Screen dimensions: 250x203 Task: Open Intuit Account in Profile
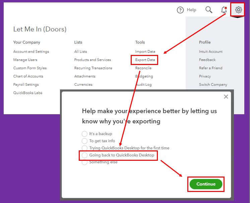point(211,52)
